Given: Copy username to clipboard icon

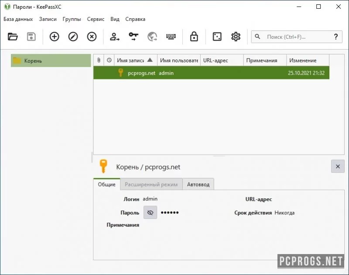Looking at the screenshot, I should [115, 37].
